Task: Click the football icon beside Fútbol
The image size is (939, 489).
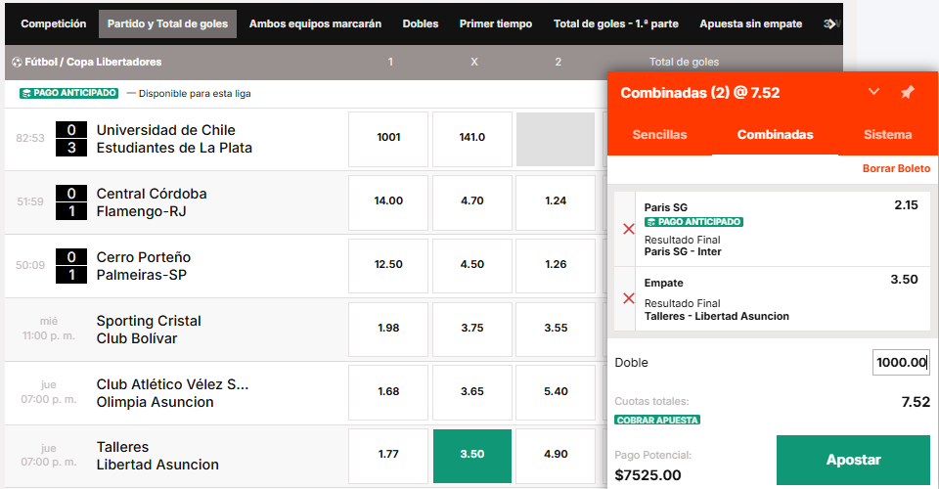Action: point(17,62)
